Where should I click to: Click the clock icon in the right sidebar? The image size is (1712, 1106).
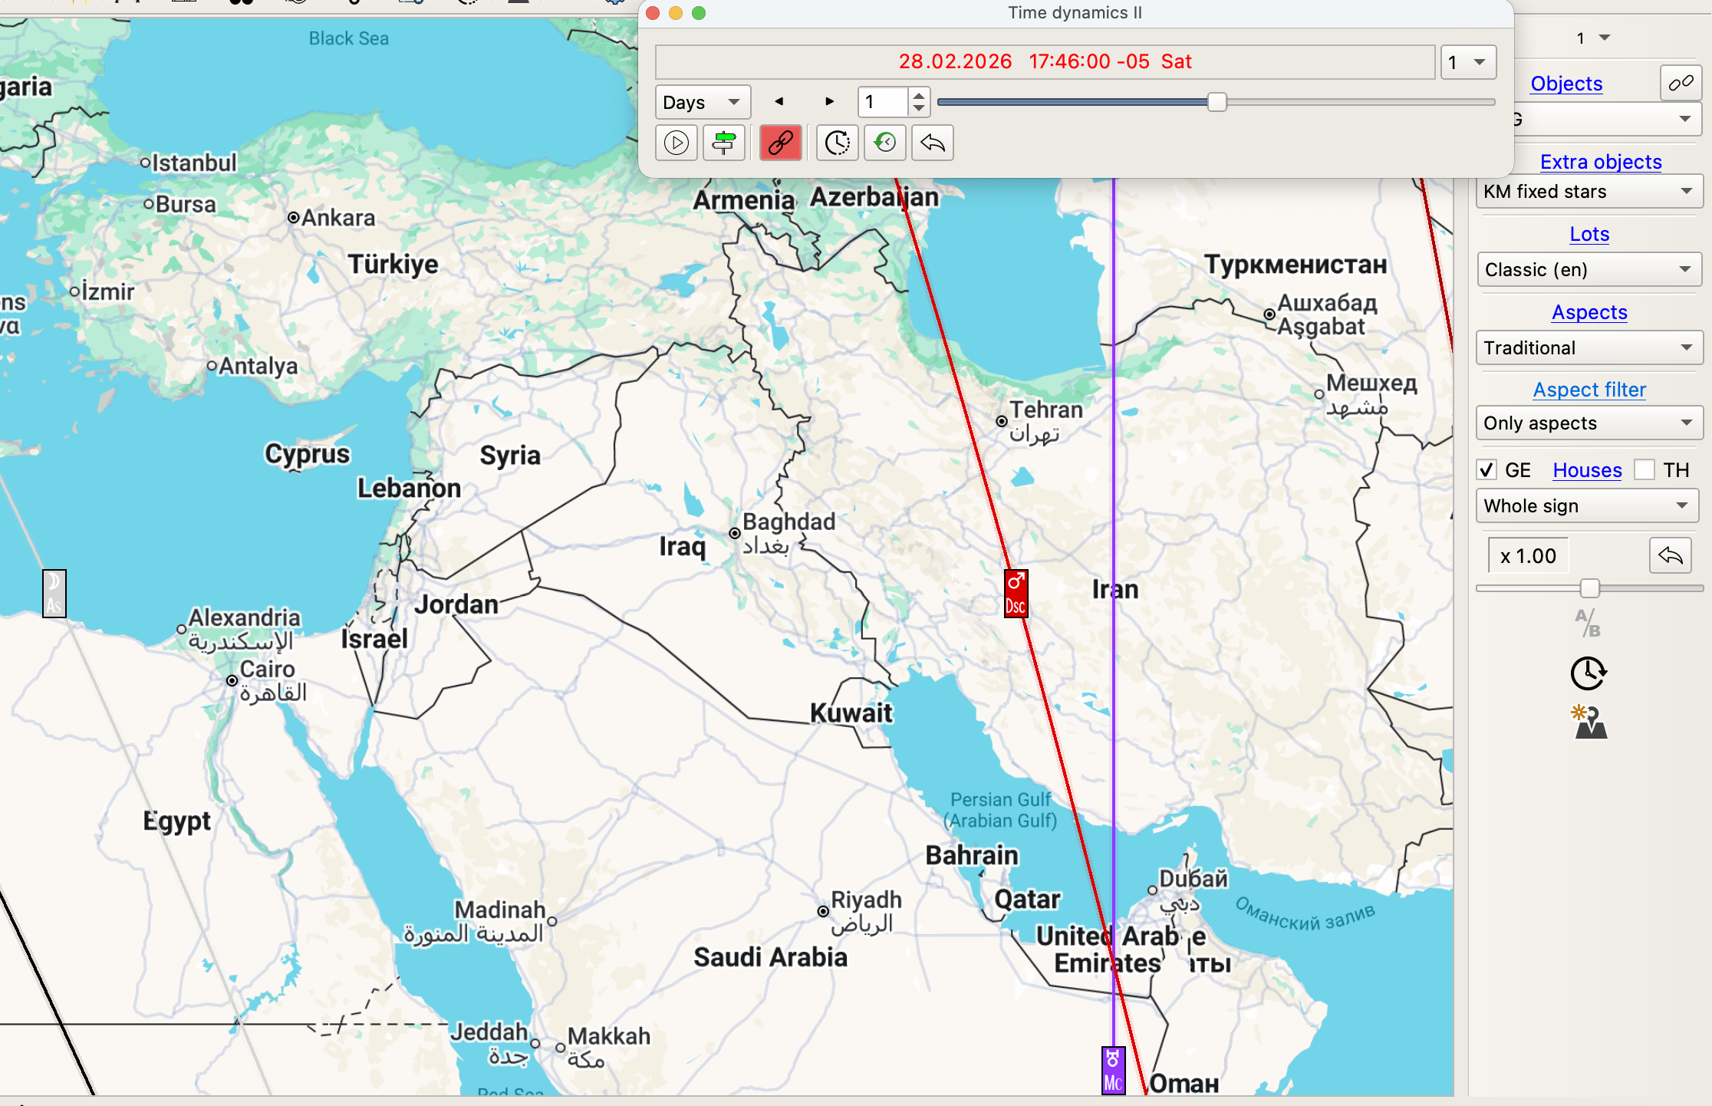tap(1589, 673)
